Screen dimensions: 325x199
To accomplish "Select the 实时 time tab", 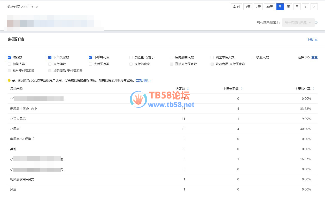I will [236, 7].
